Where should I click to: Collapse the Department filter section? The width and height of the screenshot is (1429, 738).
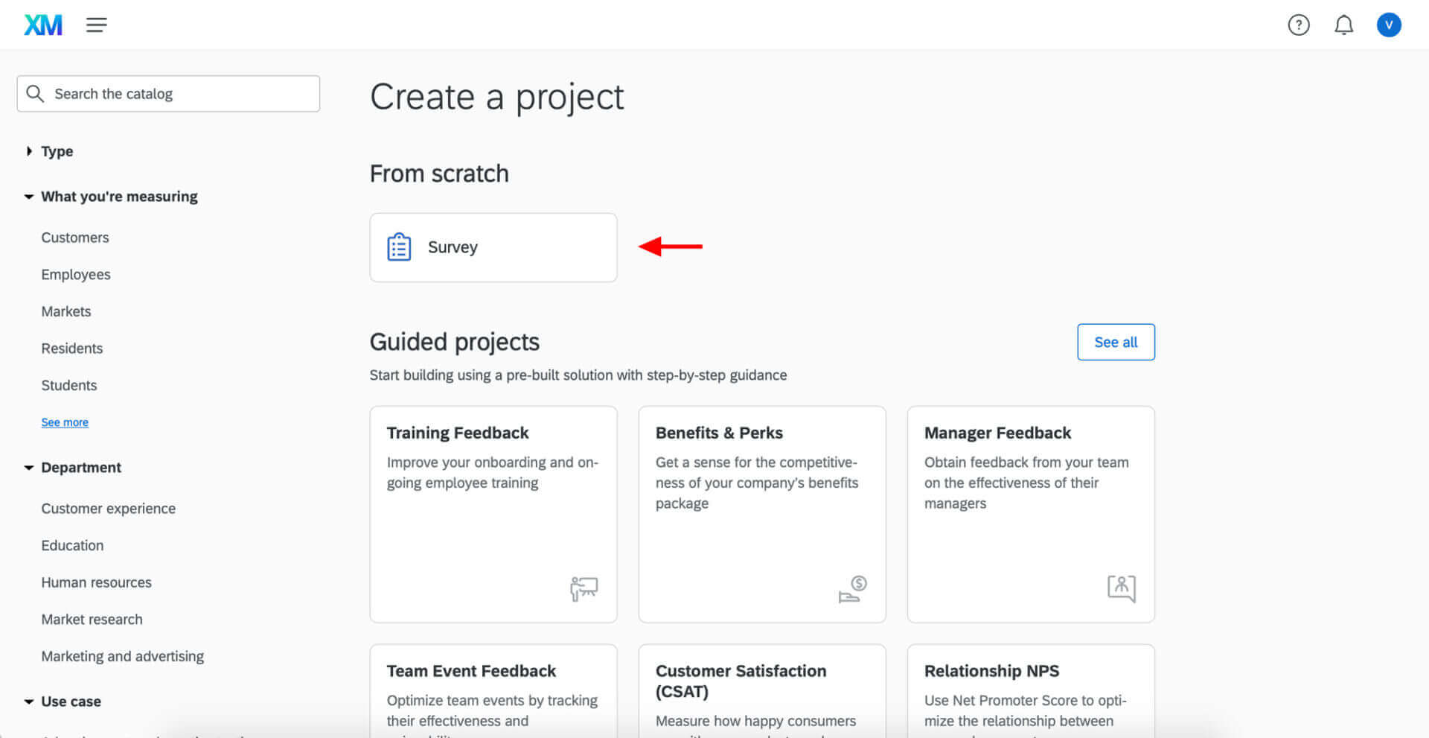pyautogui.click(x=73, y=468)
